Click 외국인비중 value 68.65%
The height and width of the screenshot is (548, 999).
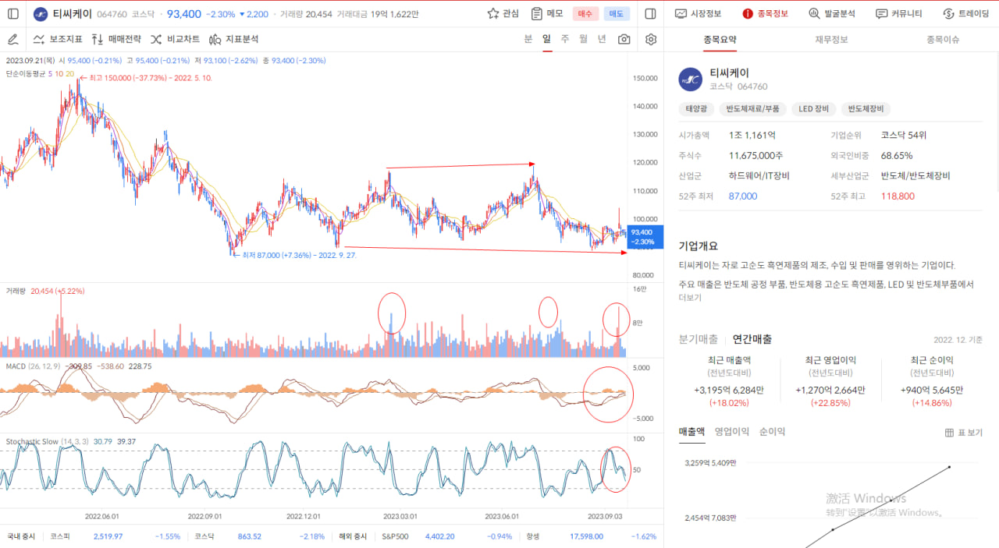pos(896,156)
